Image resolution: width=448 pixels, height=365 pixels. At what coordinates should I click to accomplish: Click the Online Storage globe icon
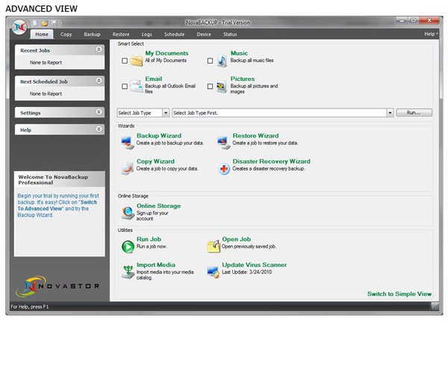coord(128,213)
